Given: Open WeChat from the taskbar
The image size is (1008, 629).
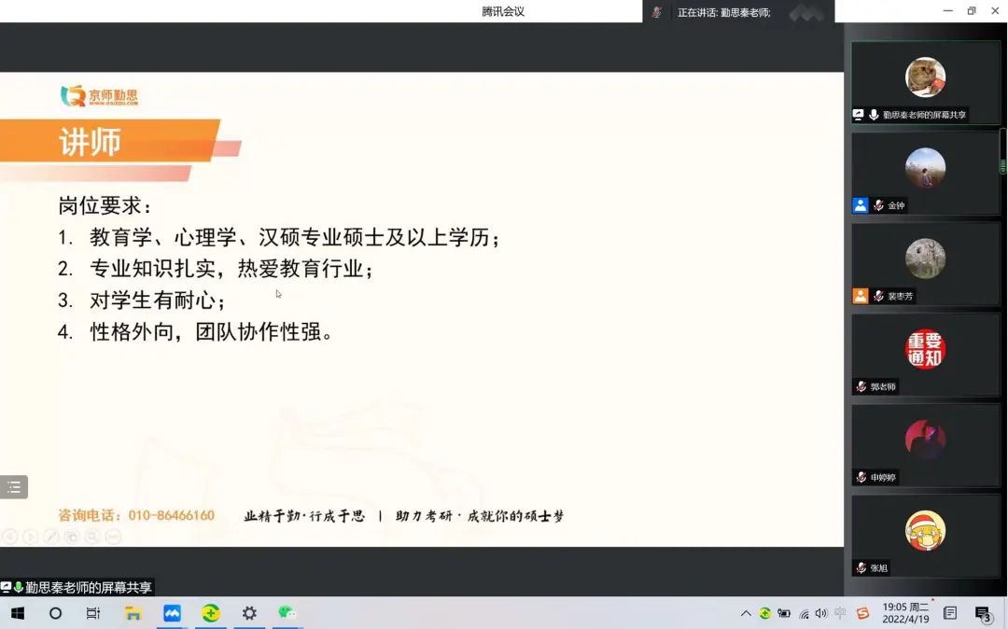Looking at the screenshot, I should point(287,613).
